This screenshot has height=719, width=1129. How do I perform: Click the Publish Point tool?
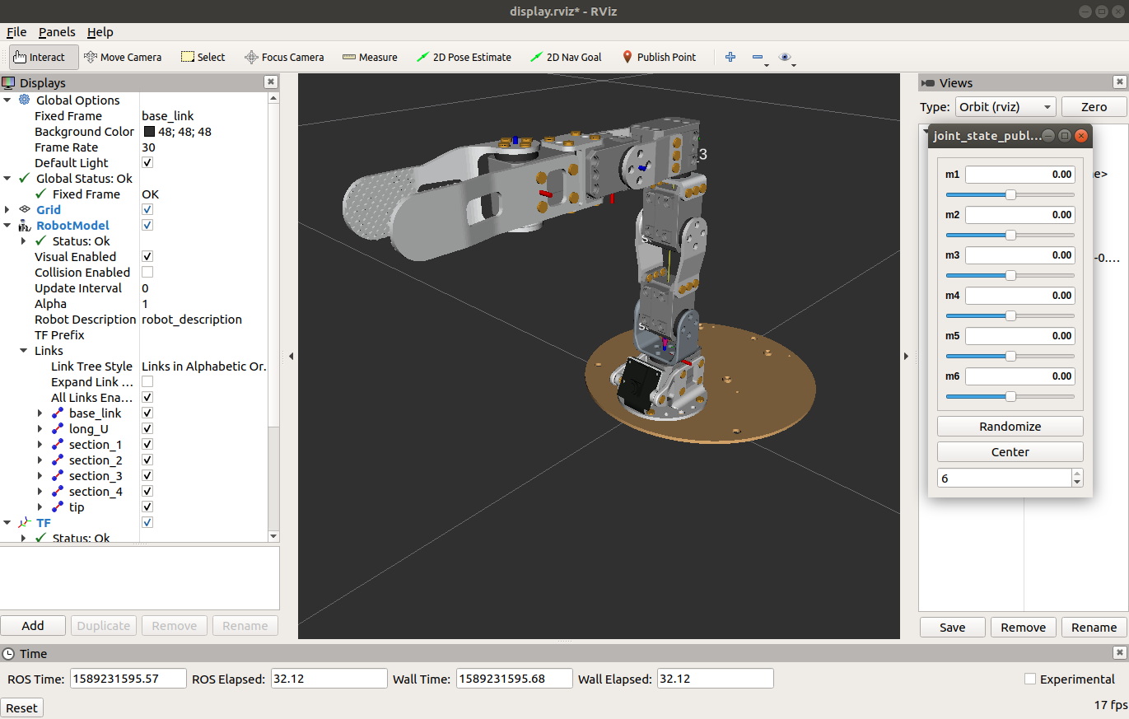pyautogui.click(x=658, y=57)
